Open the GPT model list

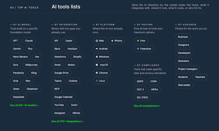pyautogui.click(x=15, y=41)
